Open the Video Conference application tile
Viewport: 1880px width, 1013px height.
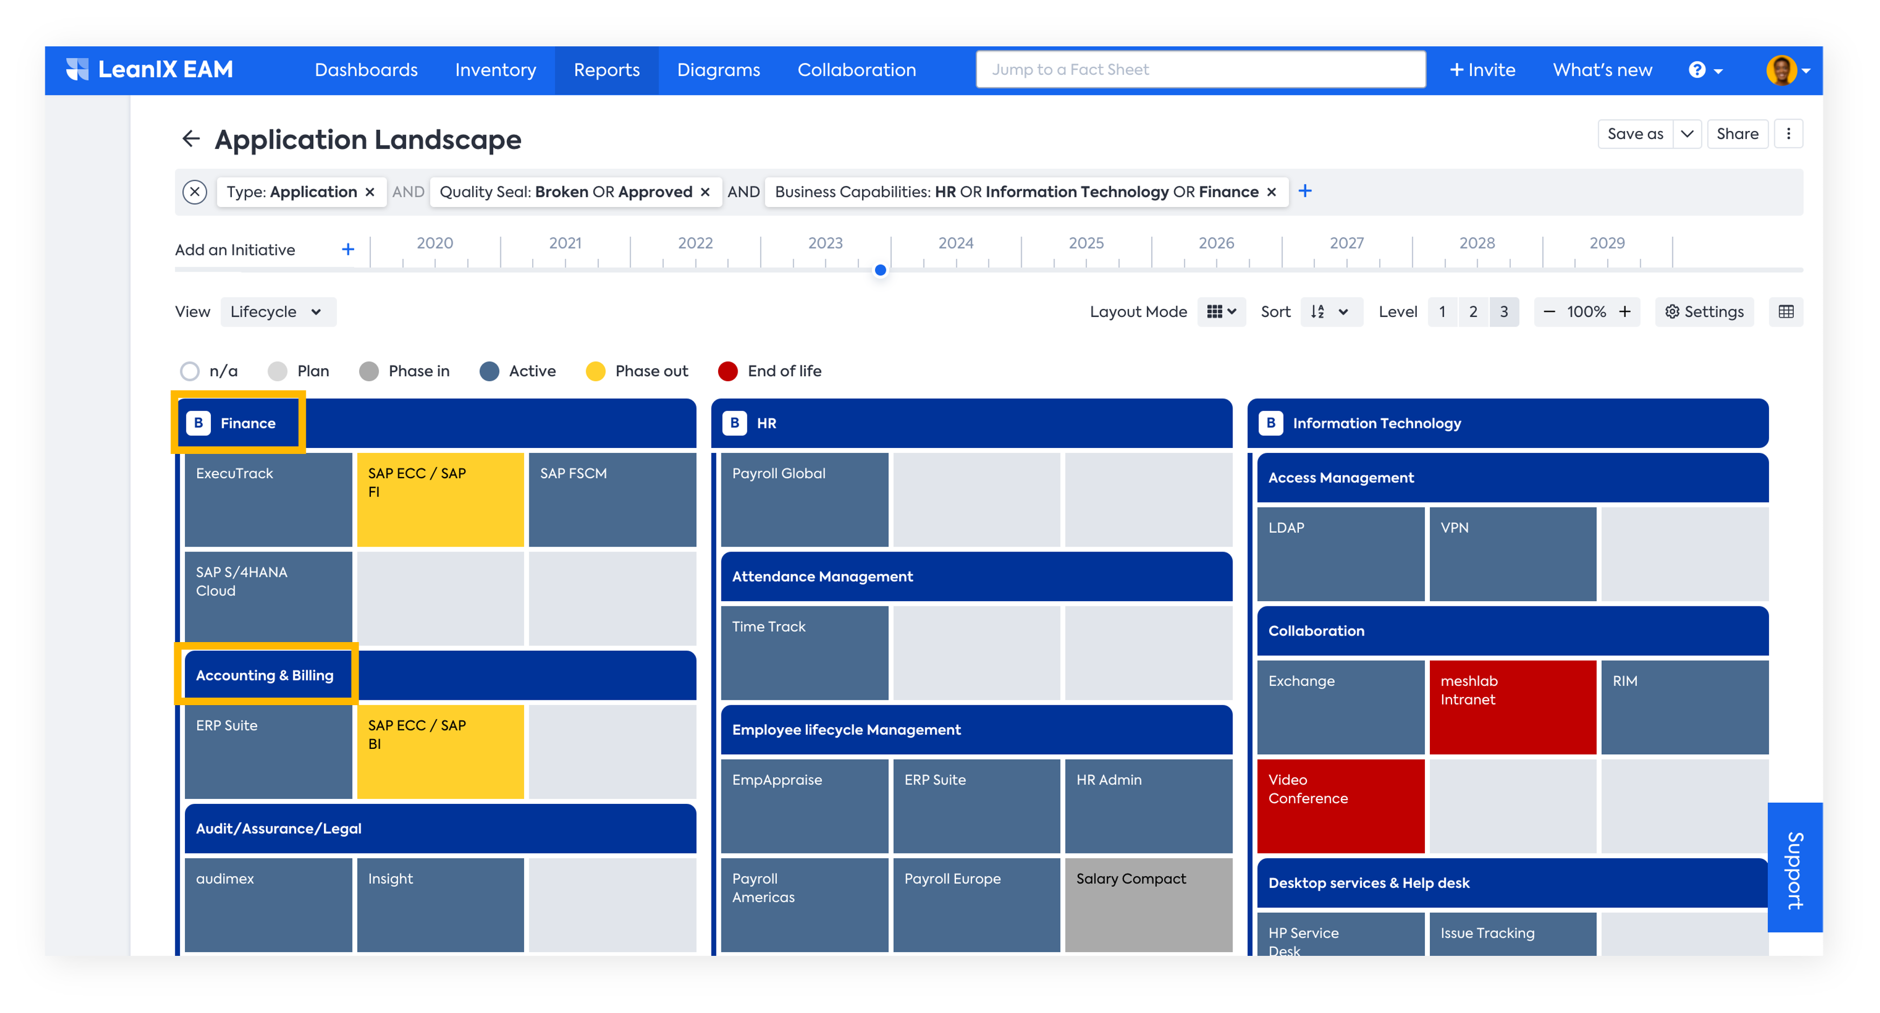pos(1341,806)
